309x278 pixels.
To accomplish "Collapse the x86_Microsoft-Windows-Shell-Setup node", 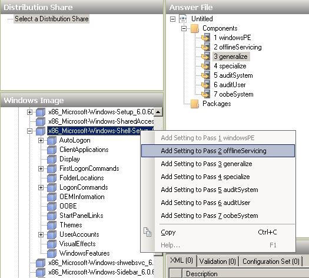I will [x=29, y=131].
